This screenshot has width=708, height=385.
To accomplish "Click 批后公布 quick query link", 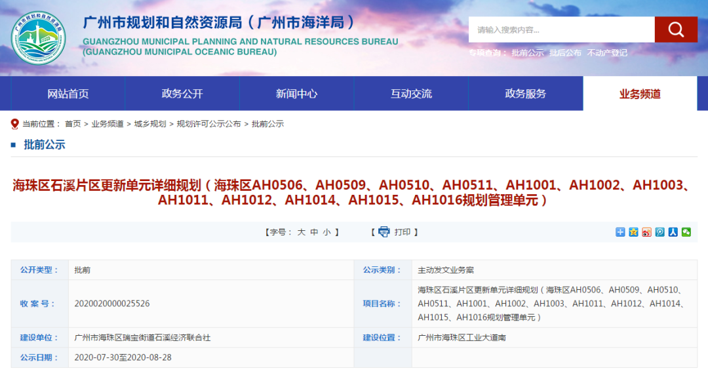I will 565,53.
